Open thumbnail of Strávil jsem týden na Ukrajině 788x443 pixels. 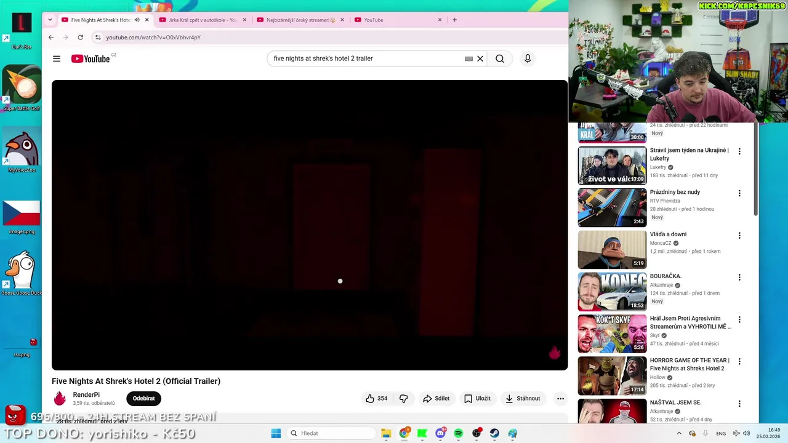coord(612,166)
